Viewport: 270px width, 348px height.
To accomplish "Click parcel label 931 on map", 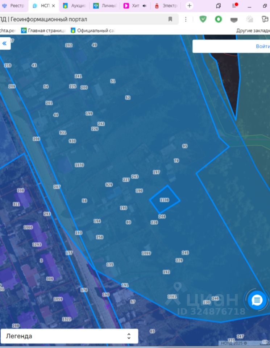I will point(63,133).
